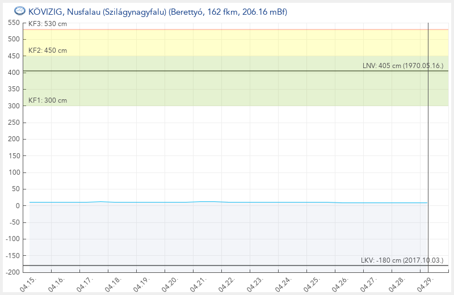Image resolution: width=454 pixels, height=295 pixels.
Task: Click the LNV: 405 cm record label
Action: coord(403,66)
